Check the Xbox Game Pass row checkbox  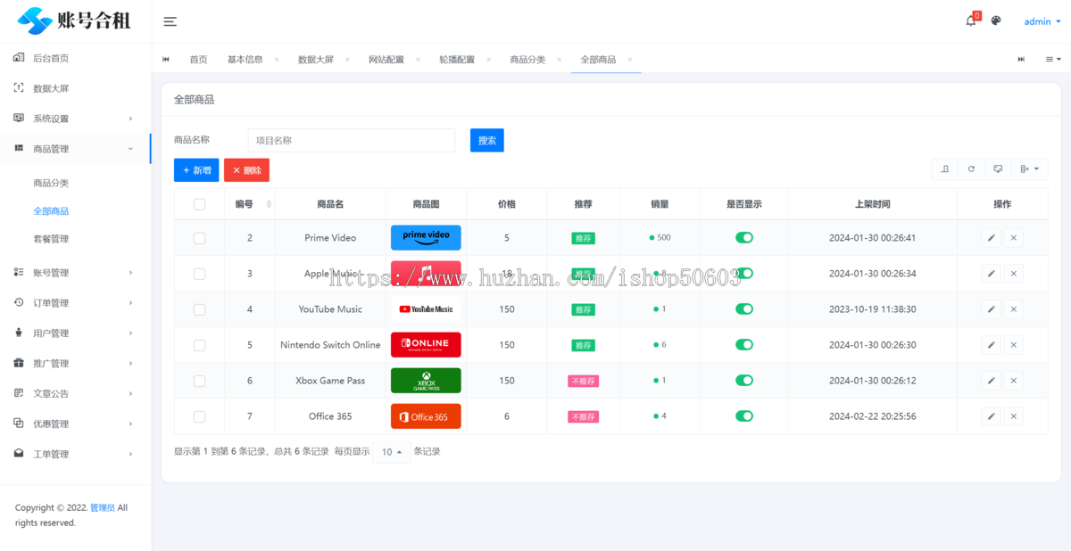tap(199, 381)
